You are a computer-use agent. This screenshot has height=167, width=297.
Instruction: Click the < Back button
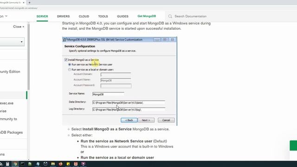129,120
